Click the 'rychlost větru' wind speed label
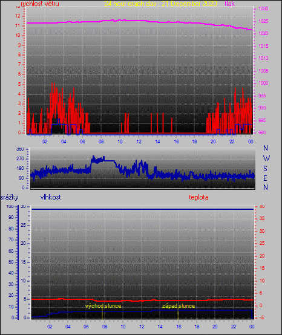282x335 pixels. pyautogui.click(x=40, y=4)
